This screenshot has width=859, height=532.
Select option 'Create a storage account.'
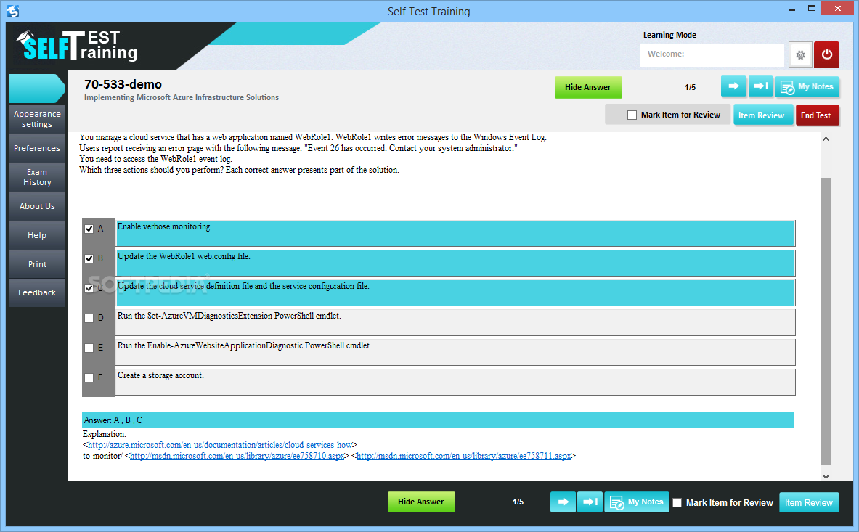(455, 382)
